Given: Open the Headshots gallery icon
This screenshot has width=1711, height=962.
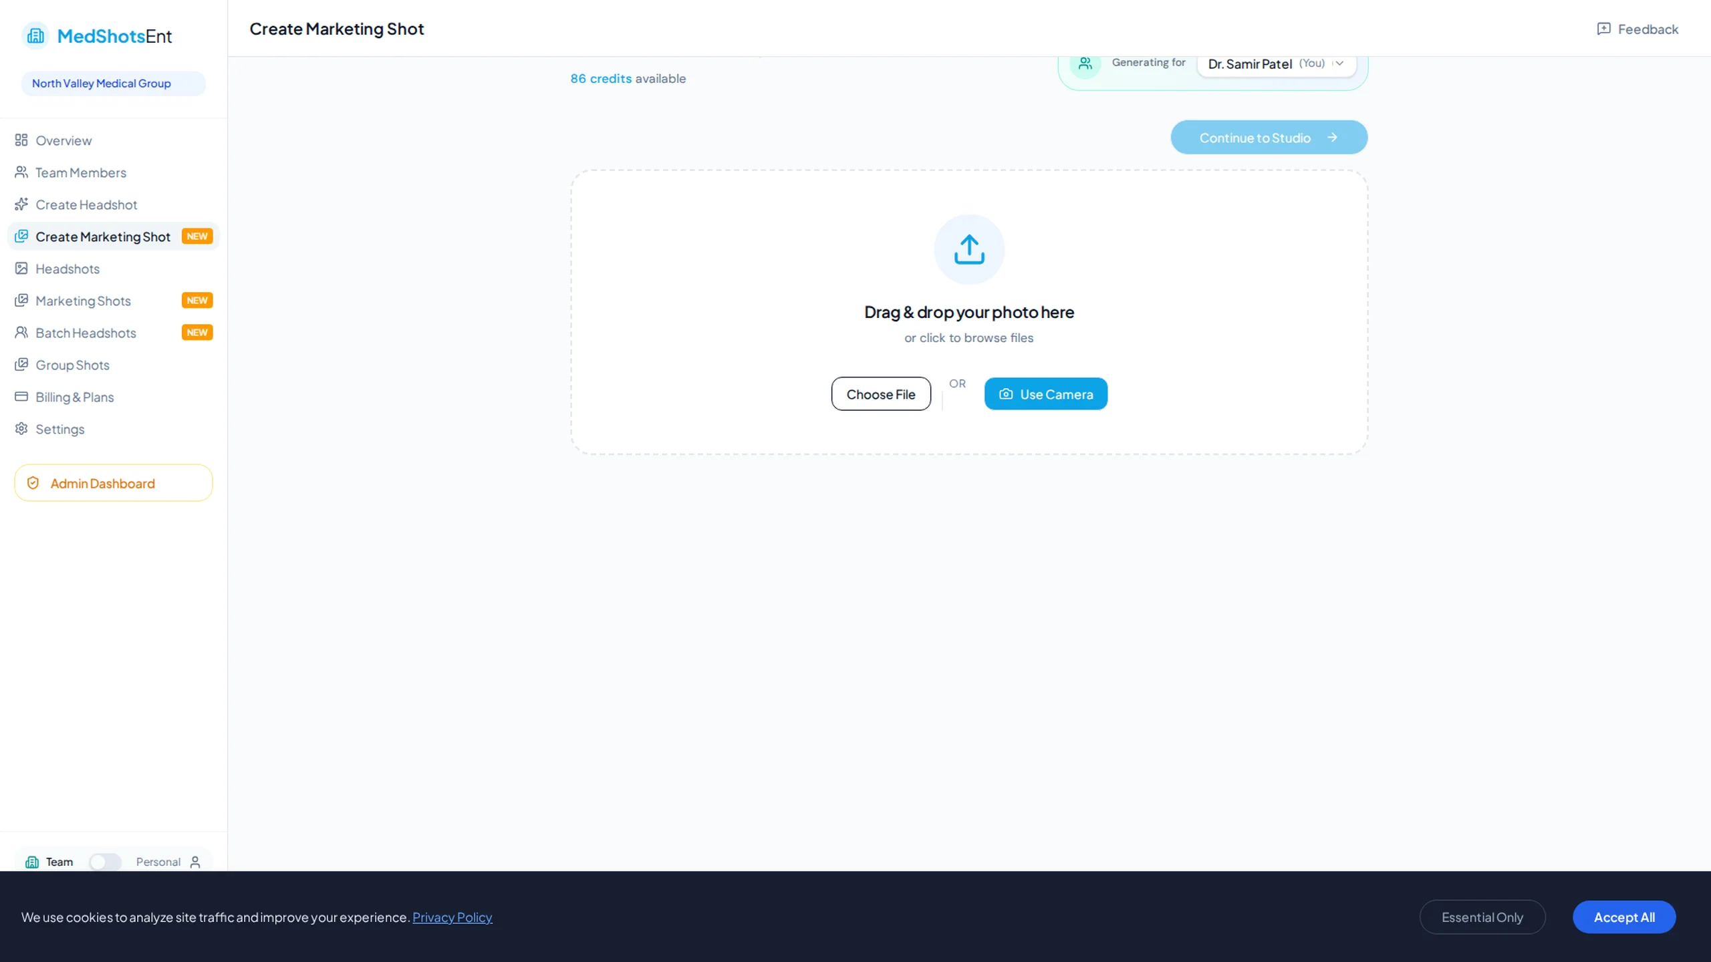Looking at the screenshot, I should 22,269.
